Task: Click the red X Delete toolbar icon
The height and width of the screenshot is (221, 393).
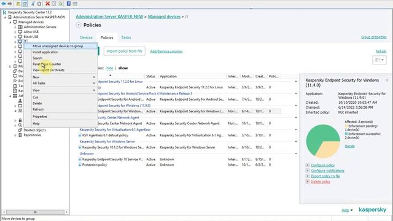Action: pyautogui.click(x=47, y=4)
